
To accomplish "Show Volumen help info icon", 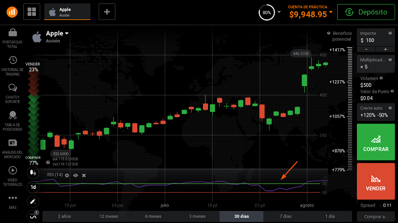I will click(x=382, y=79).
